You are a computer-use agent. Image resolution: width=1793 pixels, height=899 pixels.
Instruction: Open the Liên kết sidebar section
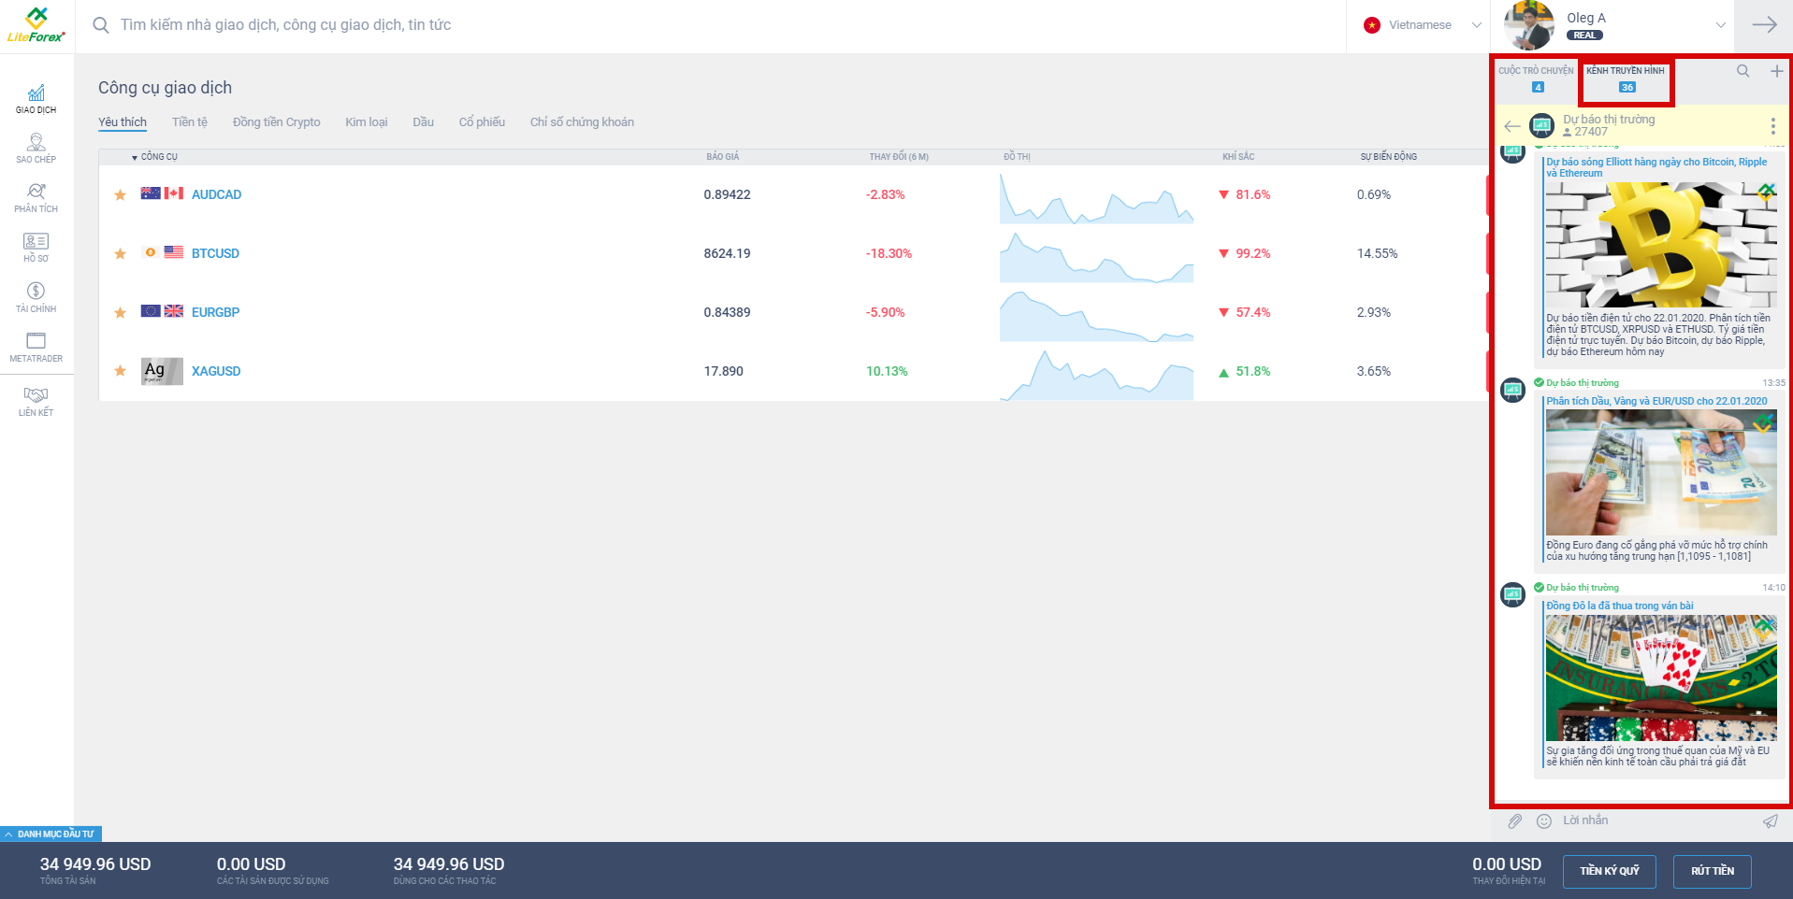tap(36, 402)
